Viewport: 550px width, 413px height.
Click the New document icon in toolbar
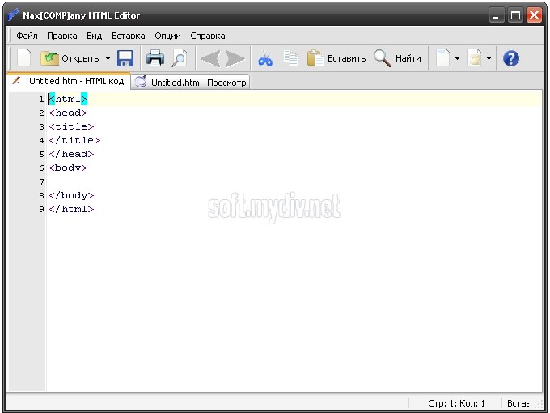click(24, 58)
